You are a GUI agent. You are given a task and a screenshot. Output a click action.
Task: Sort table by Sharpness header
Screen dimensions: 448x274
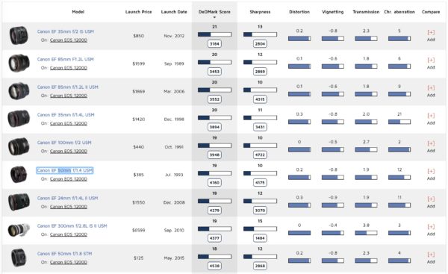(260, 12)
